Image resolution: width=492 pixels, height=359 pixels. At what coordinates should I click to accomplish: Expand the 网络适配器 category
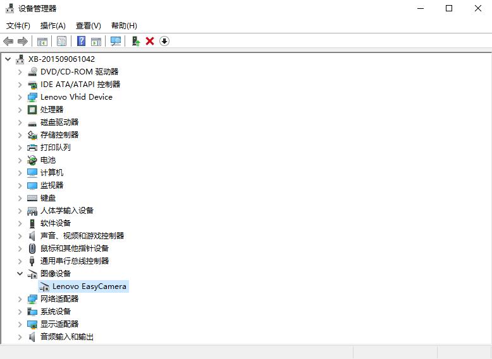20,299
